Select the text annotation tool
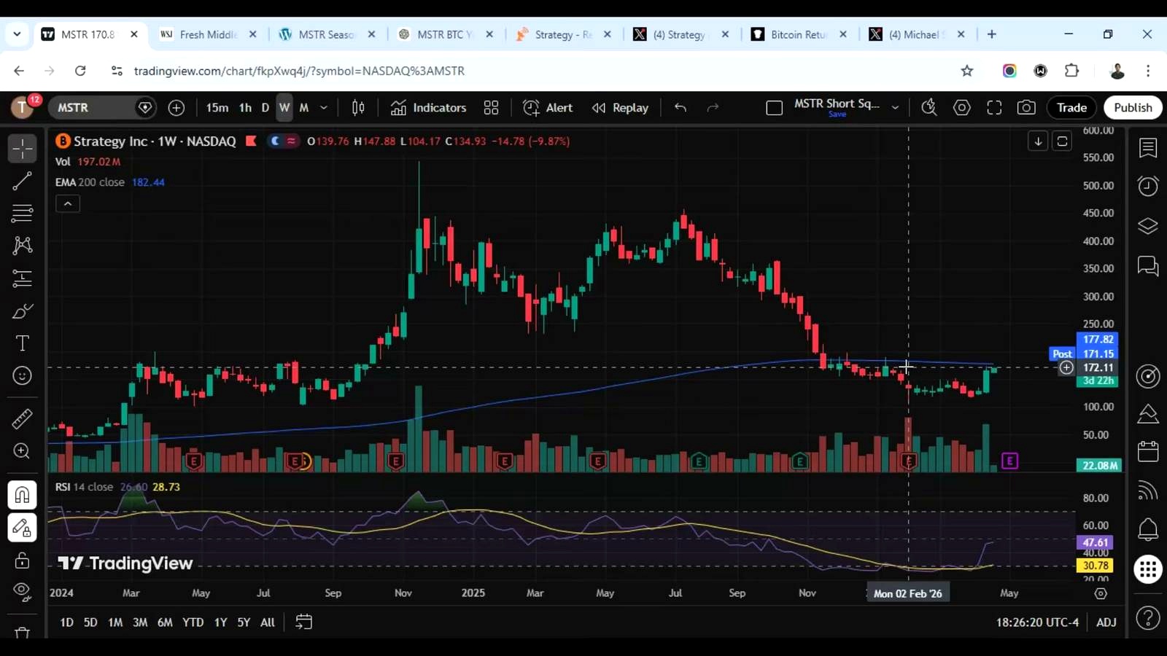The height and width of the screenshot is (656, 1167). click(x=22, y=343)
